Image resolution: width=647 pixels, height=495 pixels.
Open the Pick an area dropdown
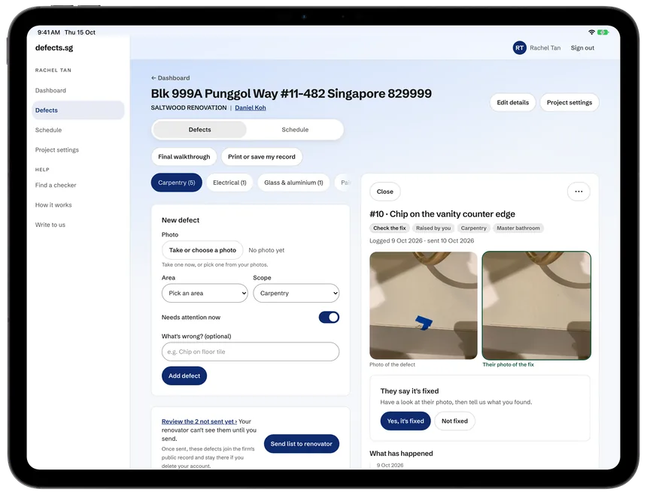(205, 293)
